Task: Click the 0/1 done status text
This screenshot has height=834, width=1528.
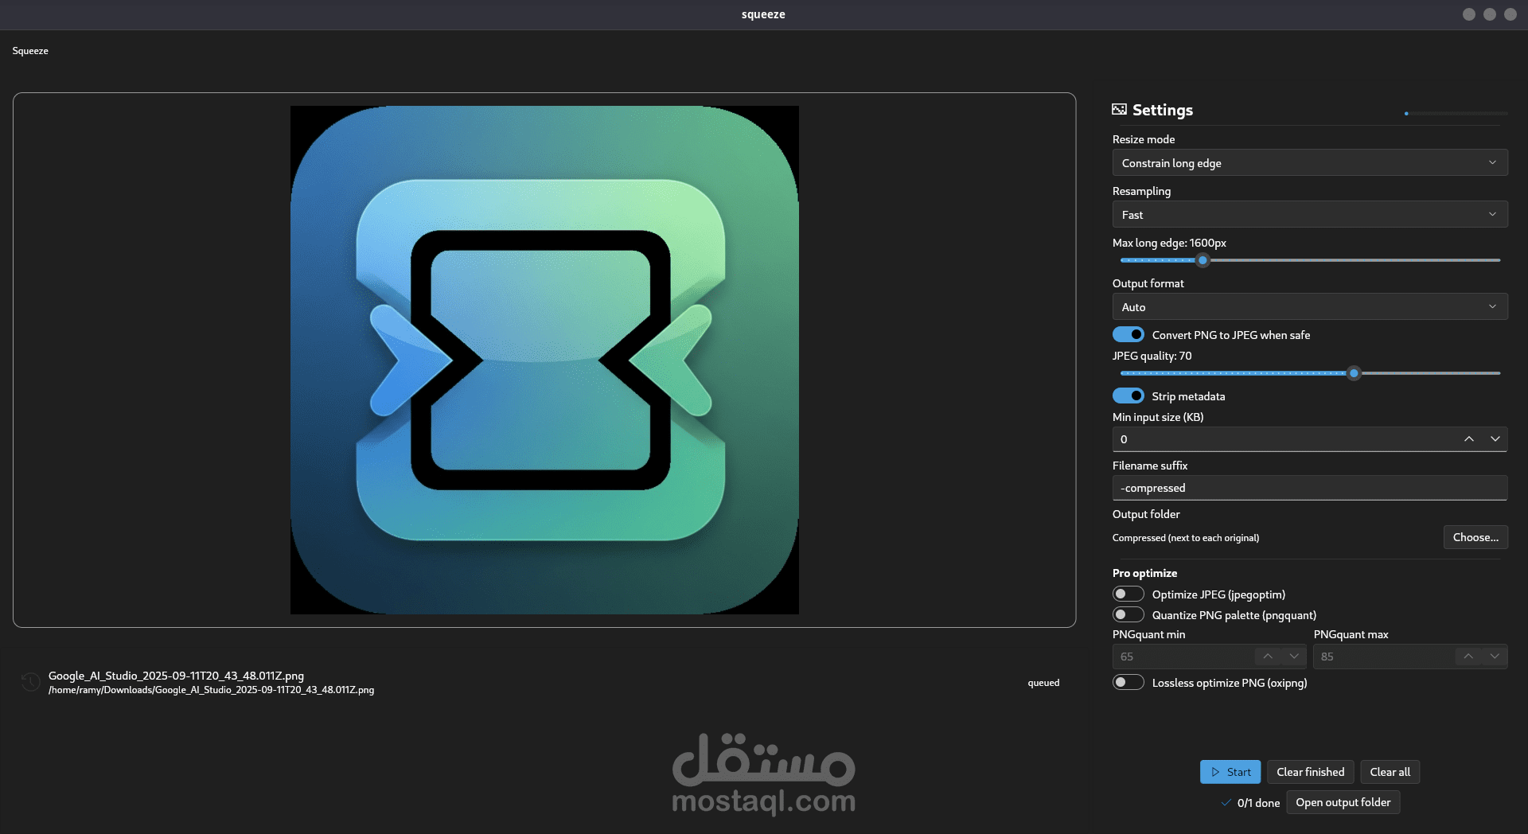Action: 1258,803
